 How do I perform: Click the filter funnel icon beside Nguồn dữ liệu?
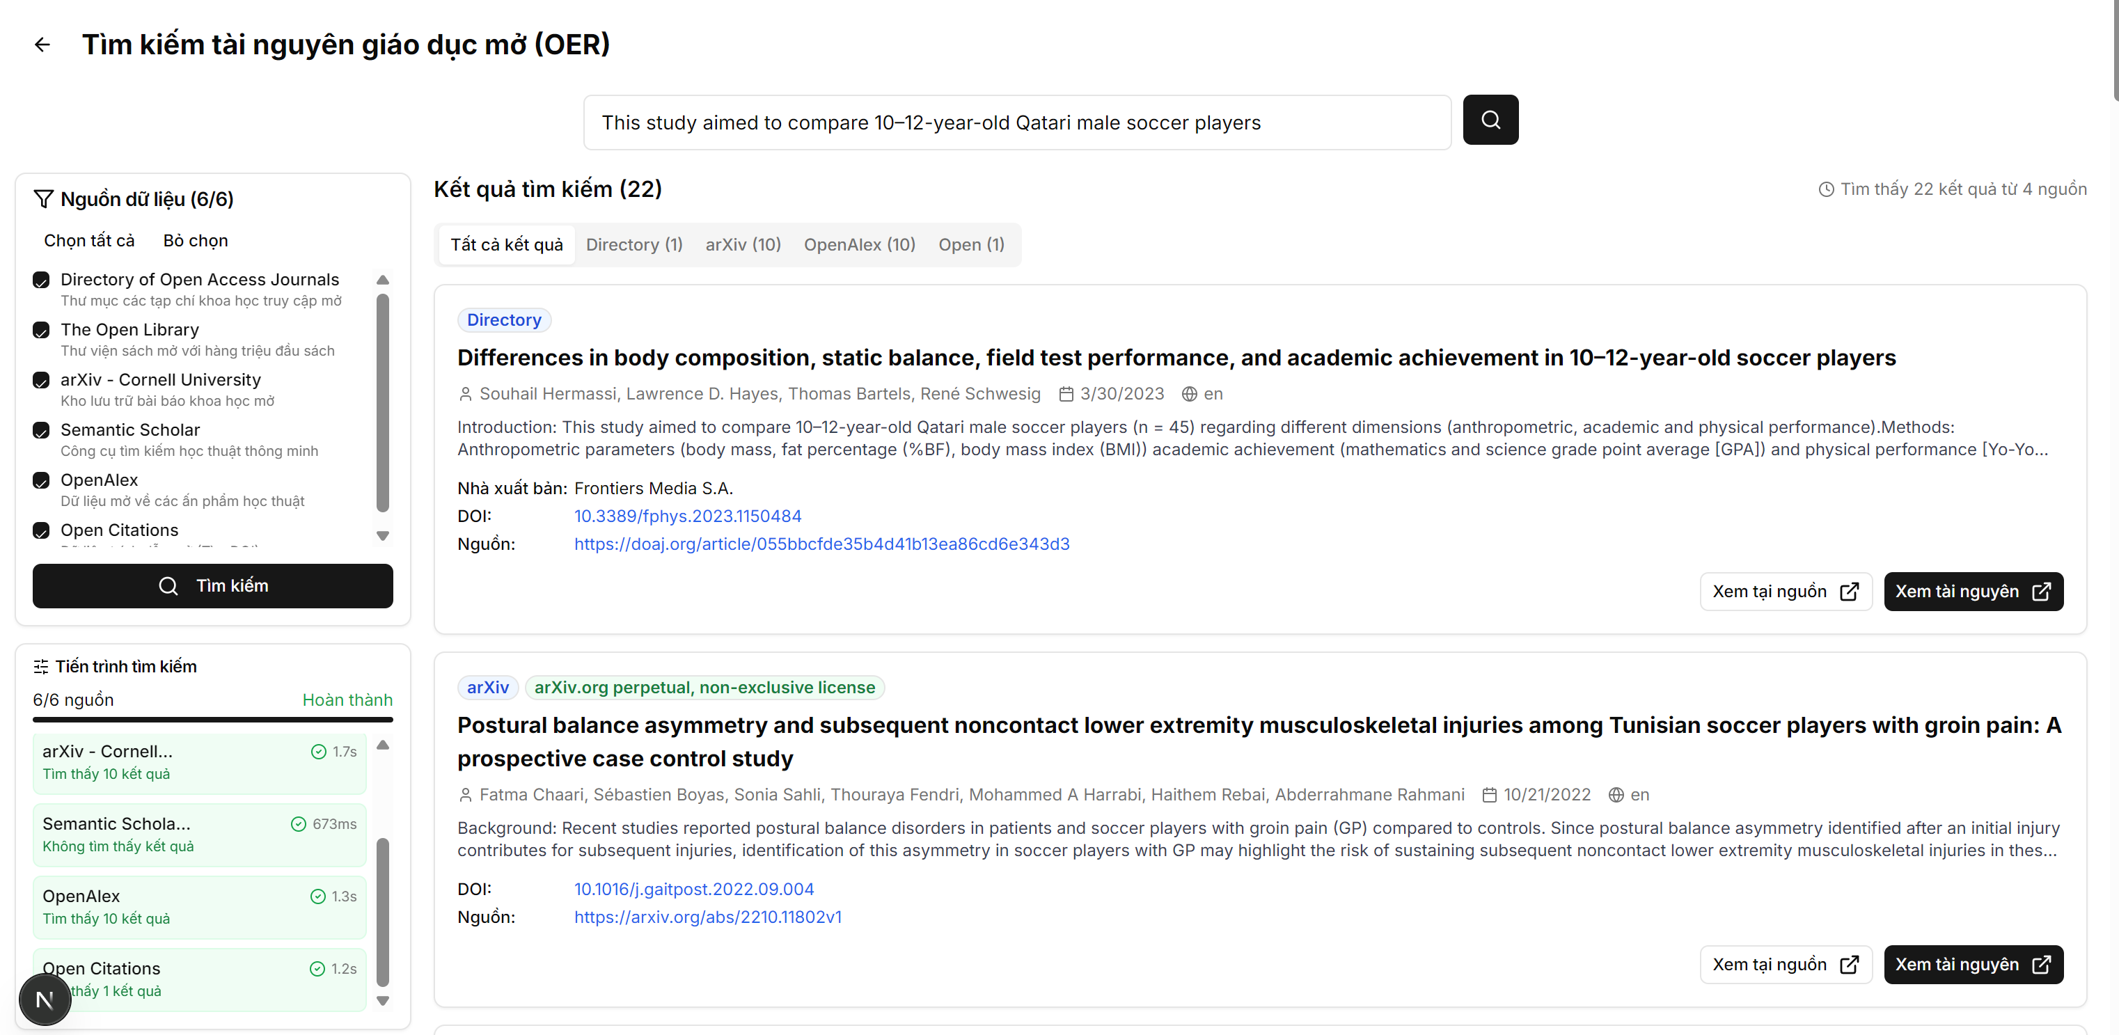click(x=42, y=199)
